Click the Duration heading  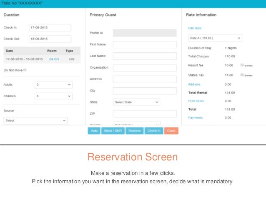[x=12, y=15]
